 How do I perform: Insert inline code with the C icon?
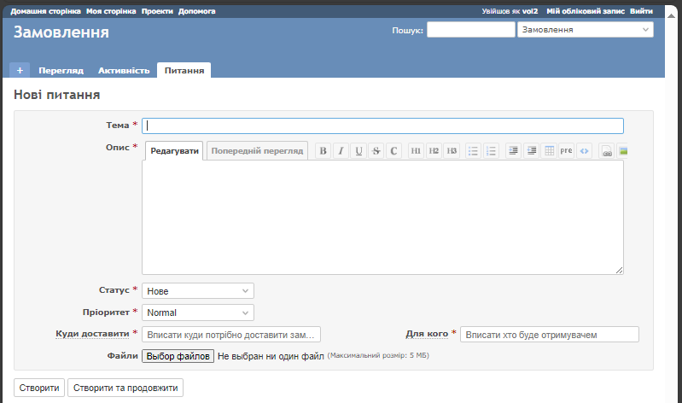coord(393,151)
